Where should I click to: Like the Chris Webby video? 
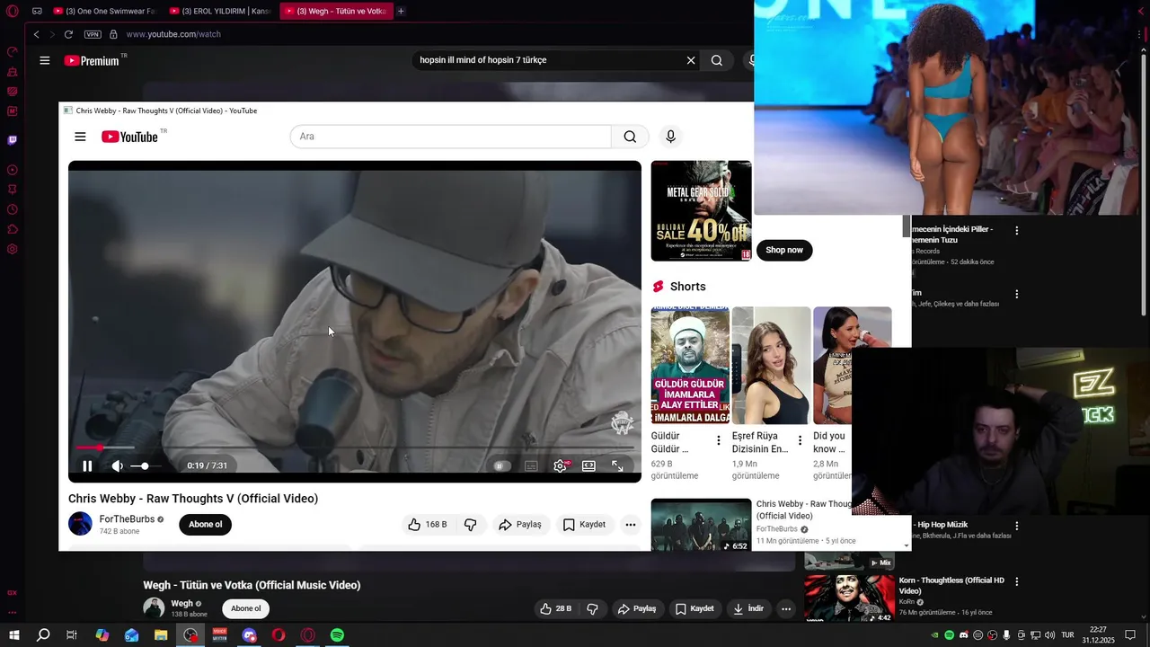(428, 525)
